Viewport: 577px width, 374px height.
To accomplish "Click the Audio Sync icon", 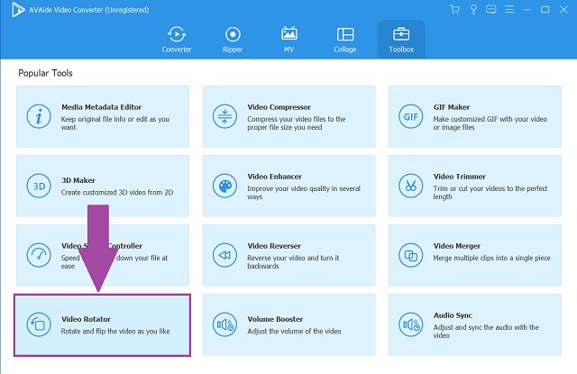I will point(411,324).
